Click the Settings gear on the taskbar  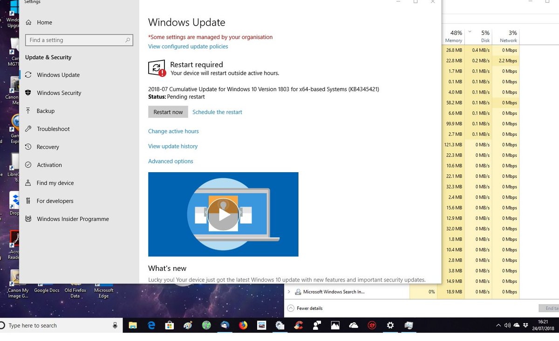click(390, 326)
